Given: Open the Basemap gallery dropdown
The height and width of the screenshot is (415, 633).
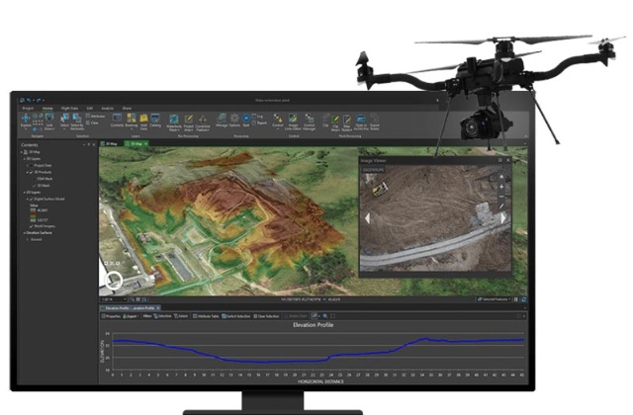Looking at the screenshot, I should click(x=132, y=129).
